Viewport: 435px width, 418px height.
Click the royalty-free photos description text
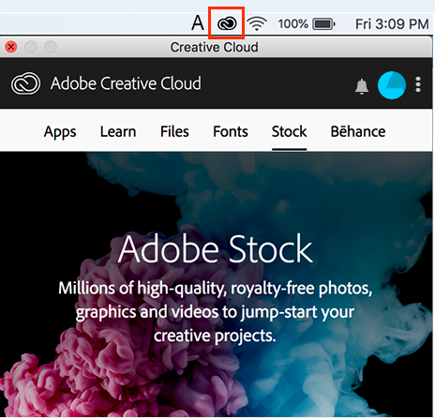pos(215,312)
